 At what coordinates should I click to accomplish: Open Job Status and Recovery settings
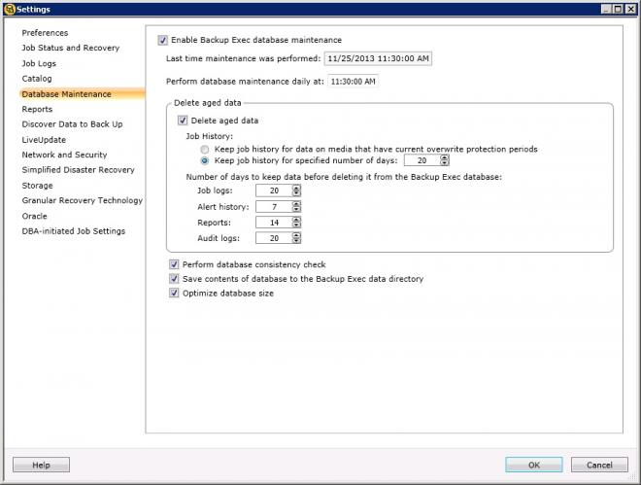click(71, 48)
